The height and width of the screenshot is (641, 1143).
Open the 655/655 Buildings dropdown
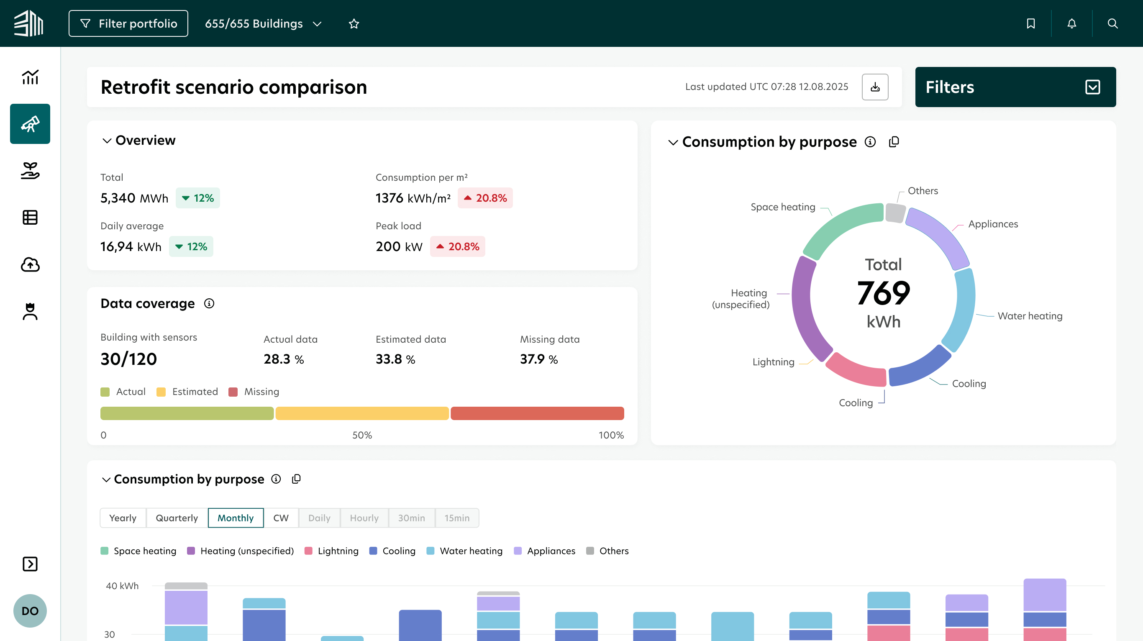[x=263, y=23]
